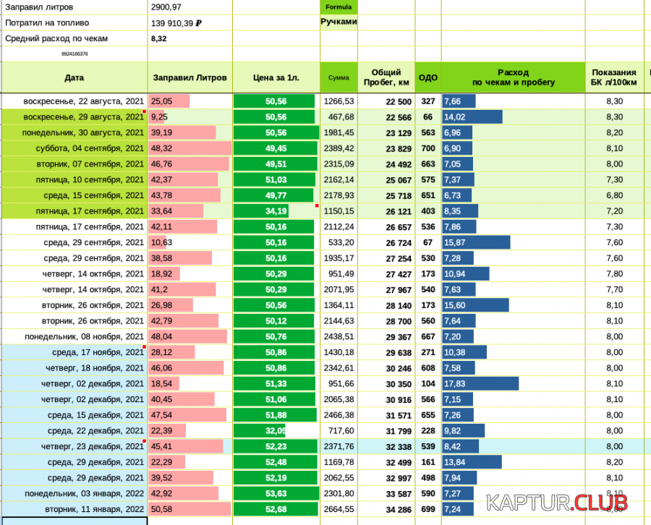Select date "суббота, 04 сентября, 2021"
The width and height of the screenshot is (651, 525).
point(75,148)
